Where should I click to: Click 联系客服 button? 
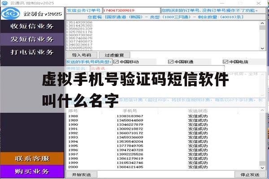click(32, 158)
